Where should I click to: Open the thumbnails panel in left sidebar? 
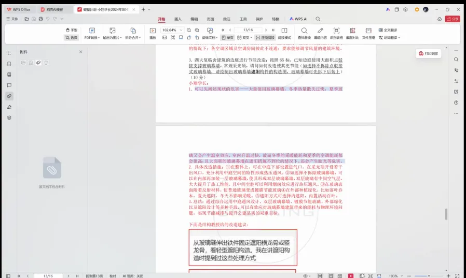point(9,75)
